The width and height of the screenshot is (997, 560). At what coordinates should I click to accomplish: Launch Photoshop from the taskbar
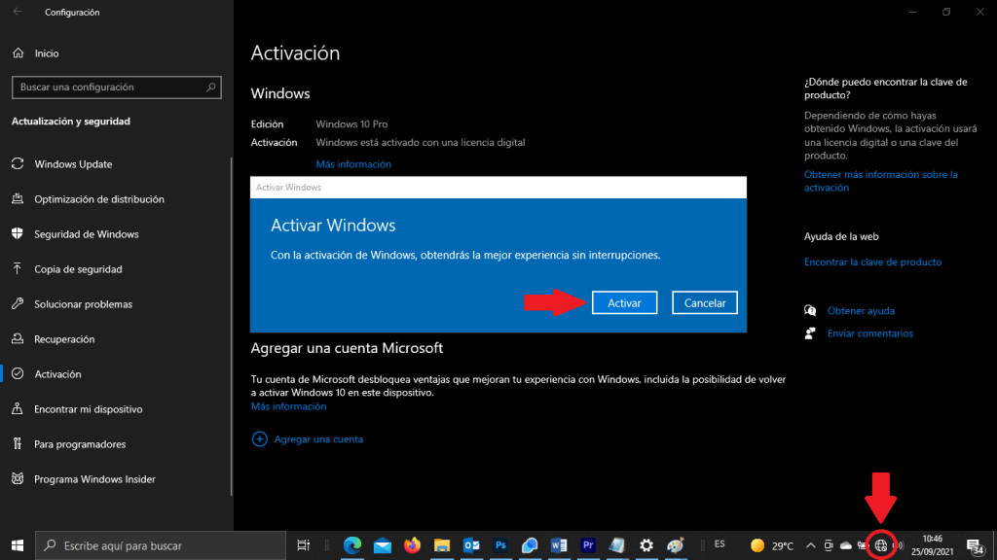(500, 545)
